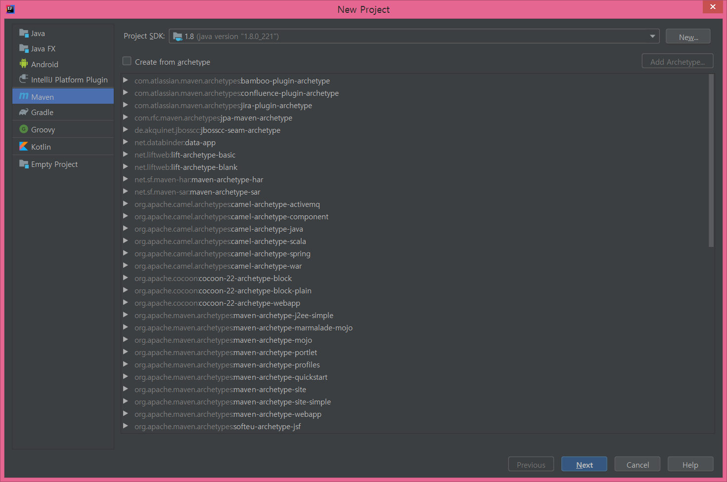Image resolution: width=727 pixels, height=482 pixels.
Task: Select camel-archetype-scala row
Action: click(414, 241)
